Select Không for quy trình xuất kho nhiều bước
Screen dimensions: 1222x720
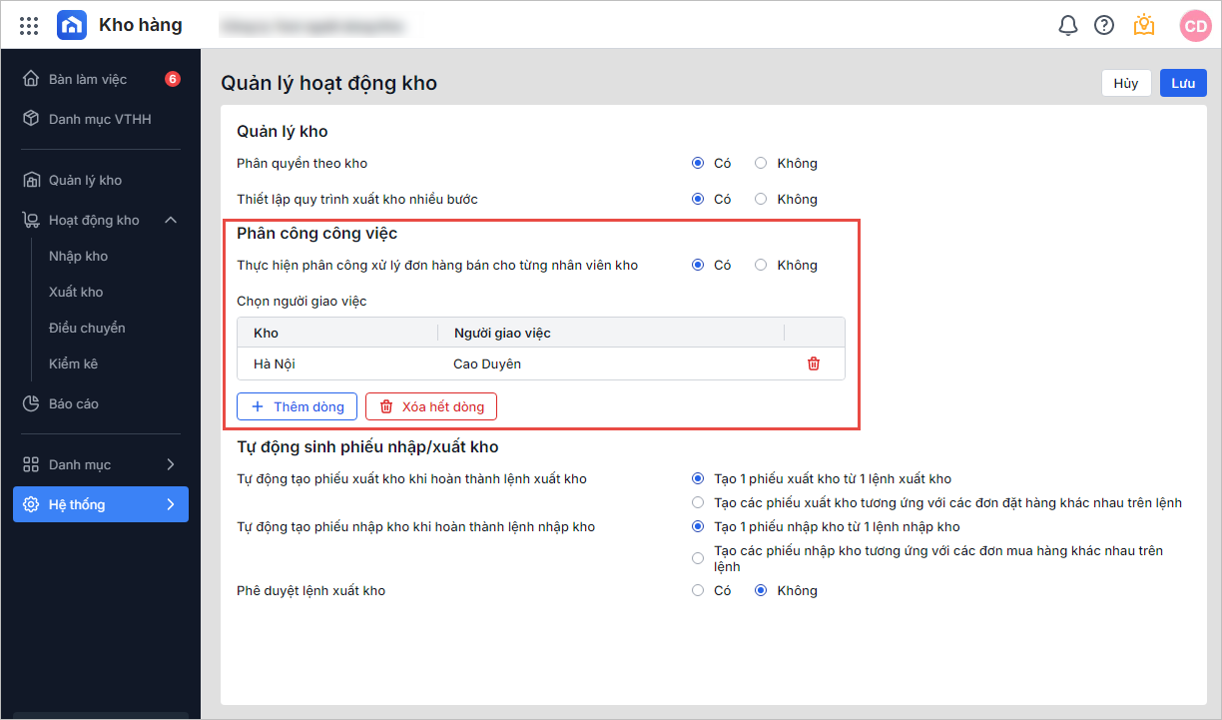pos(761,199)
